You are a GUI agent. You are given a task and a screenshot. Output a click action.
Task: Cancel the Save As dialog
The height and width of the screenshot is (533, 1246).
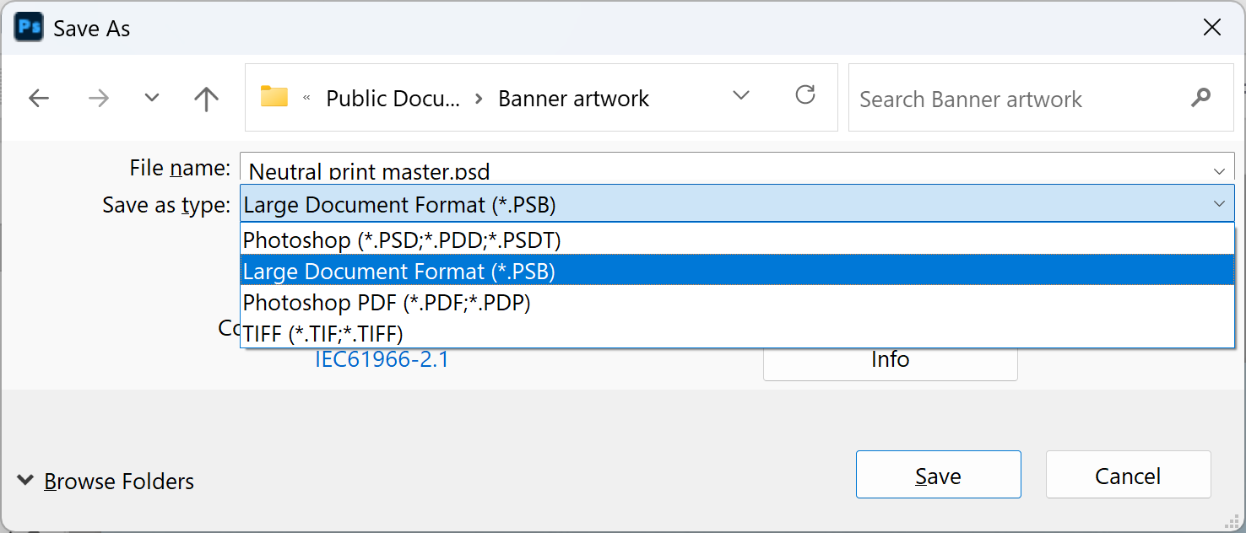[x=1129, y=475]
